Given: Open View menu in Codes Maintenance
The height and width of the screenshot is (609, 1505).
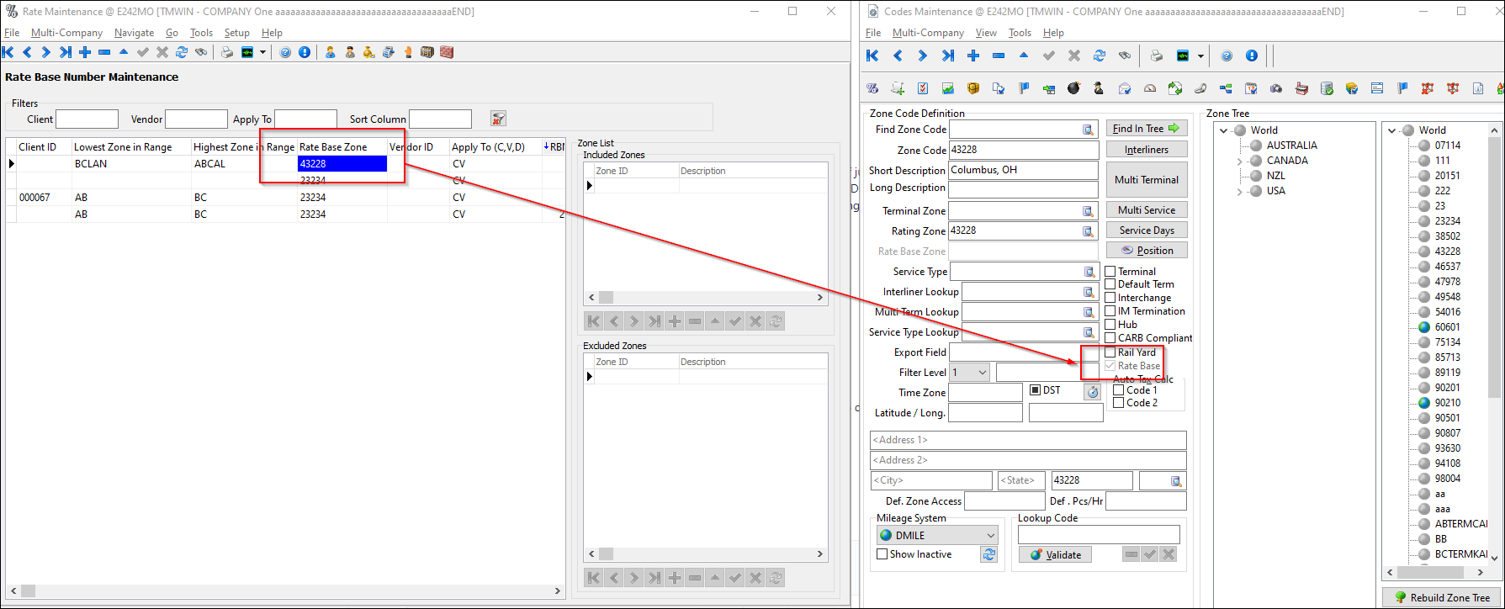Looking at the screenshot, I should [x=986, y=33].
